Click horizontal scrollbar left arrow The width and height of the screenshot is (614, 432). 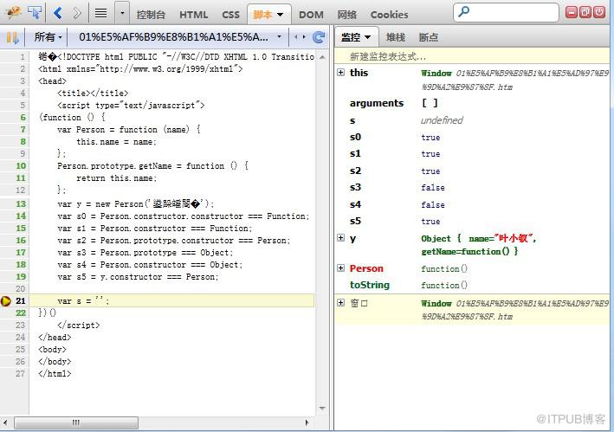click(5, 422)
